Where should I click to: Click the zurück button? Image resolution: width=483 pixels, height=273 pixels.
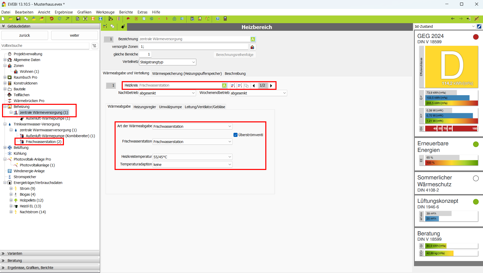point(24,35)
